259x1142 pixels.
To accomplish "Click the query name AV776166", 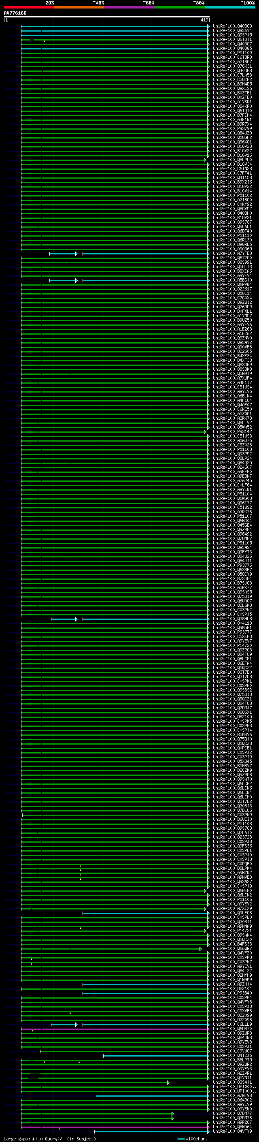I will pyautogui.click(x=15, y=13).
